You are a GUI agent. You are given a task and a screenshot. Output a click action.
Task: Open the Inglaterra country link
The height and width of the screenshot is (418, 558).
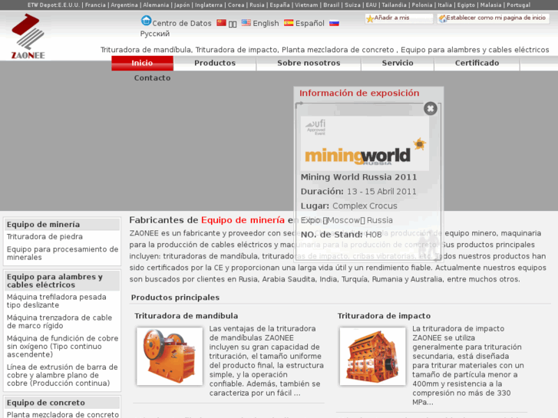[x=209, y=5]
